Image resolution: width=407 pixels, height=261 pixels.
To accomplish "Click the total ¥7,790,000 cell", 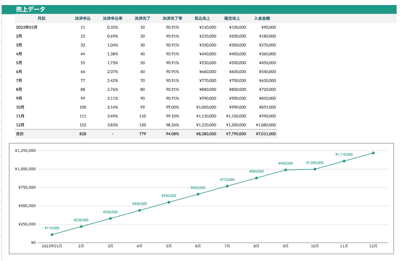I will (x=236, y=134).
